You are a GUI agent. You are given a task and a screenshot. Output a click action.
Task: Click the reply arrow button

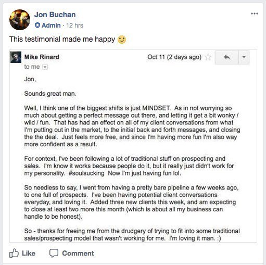[x=227, y=57]
